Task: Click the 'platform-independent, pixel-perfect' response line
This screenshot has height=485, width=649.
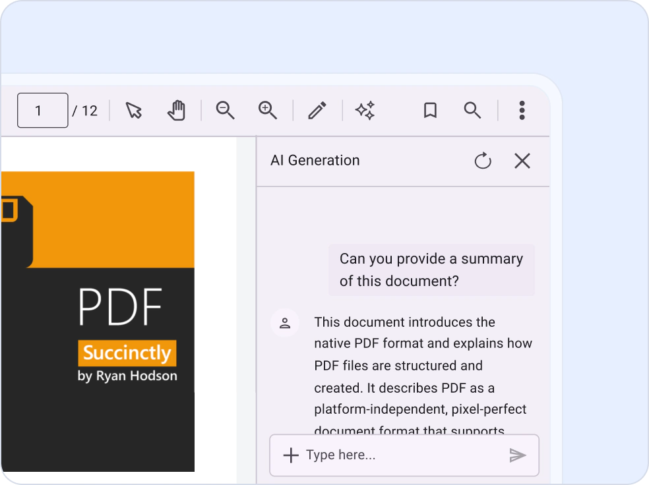Action: pyautogui.click(x=420, y=409)
